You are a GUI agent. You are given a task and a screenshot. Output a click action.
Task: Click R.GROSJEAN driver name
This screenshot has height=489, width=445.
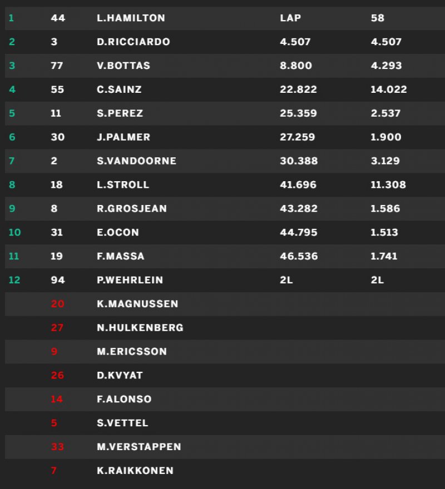(132, 208)
